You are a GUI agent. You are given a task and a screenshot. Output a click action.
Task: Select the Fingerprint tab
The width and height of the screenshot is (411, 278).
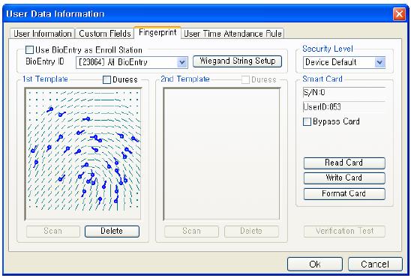pos(157,32)
